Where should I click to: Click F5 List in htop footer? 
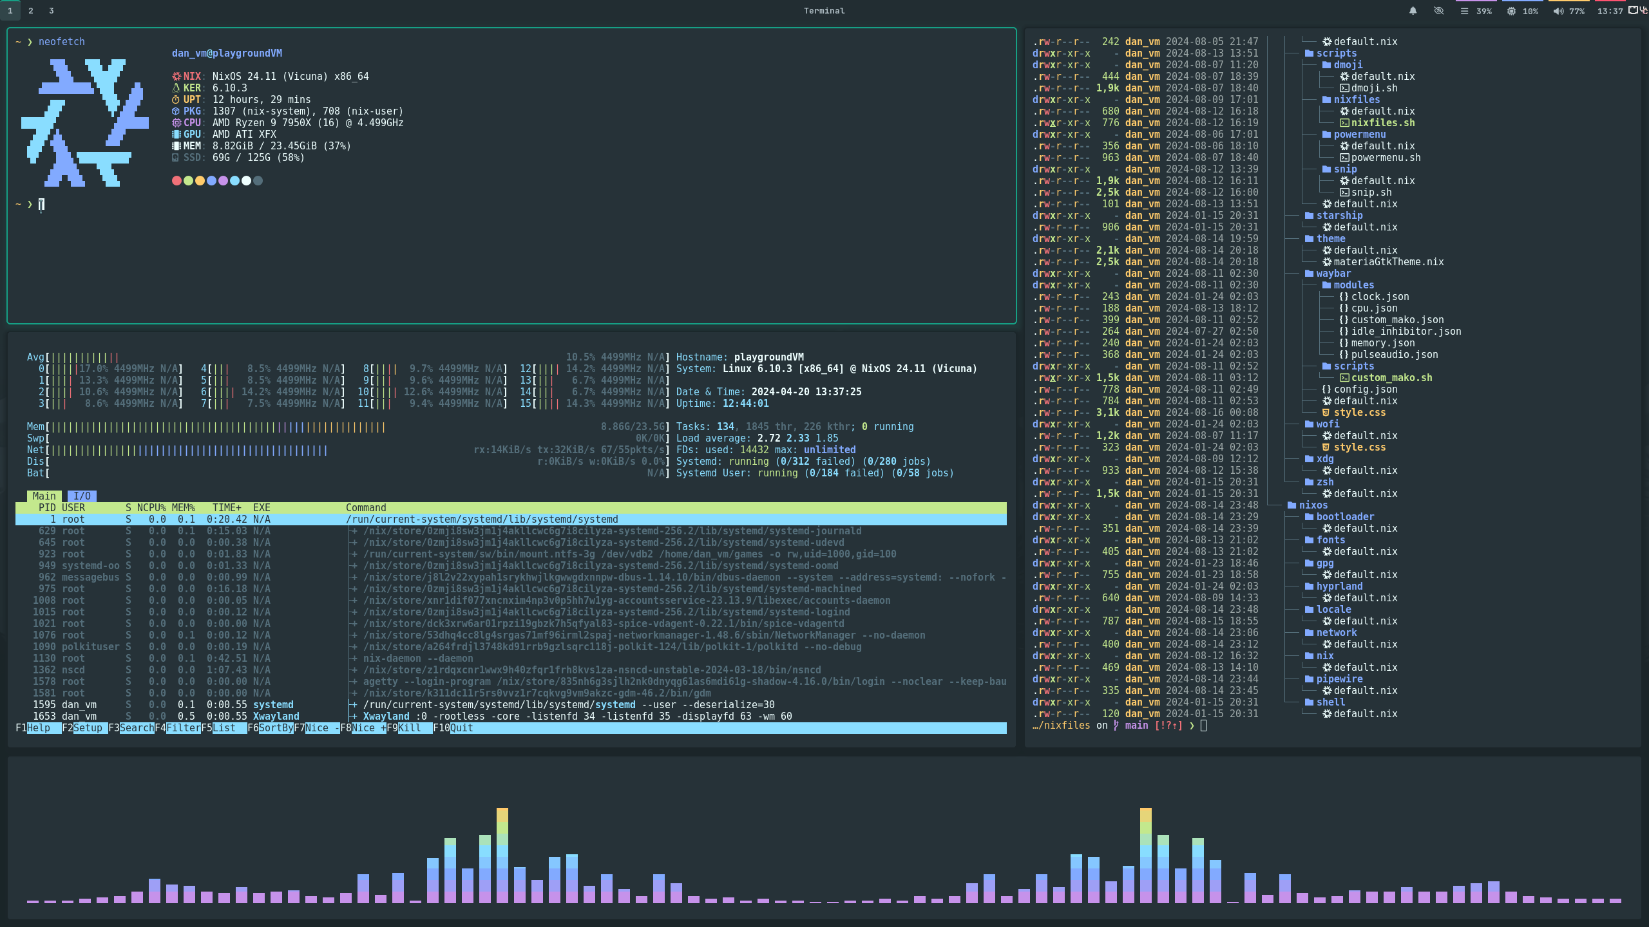click(224, 727)
